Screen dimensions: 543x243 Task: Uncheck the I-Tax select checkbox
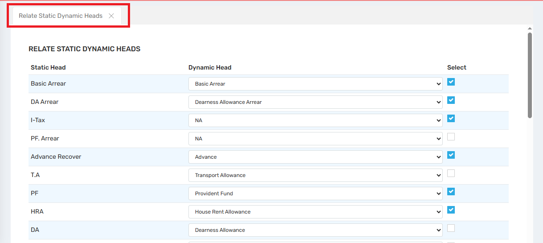pyautogui.click(x=451, y=119)
